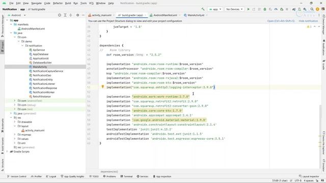Image resolution: width=326 pixels, height=183 pixels.
Task: Open App Inspection panel
Action: (x=162, y=176)
